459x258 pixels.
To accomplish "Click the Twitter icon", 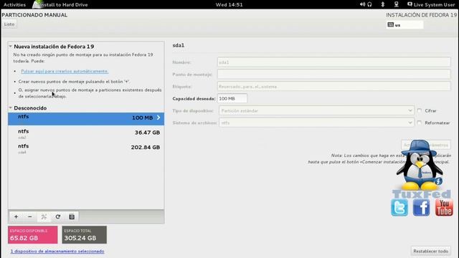I will 399,207.
